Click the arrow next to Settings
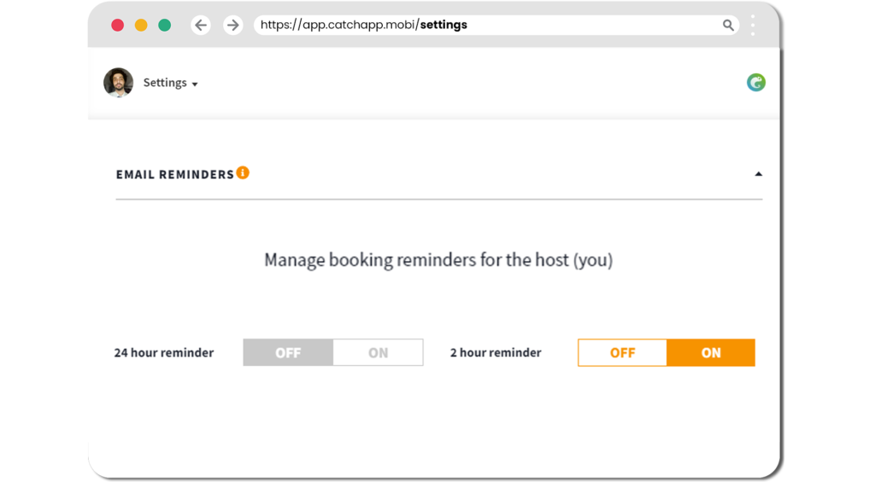The height and width of the screenshot is (482, 875). [195, 84]
